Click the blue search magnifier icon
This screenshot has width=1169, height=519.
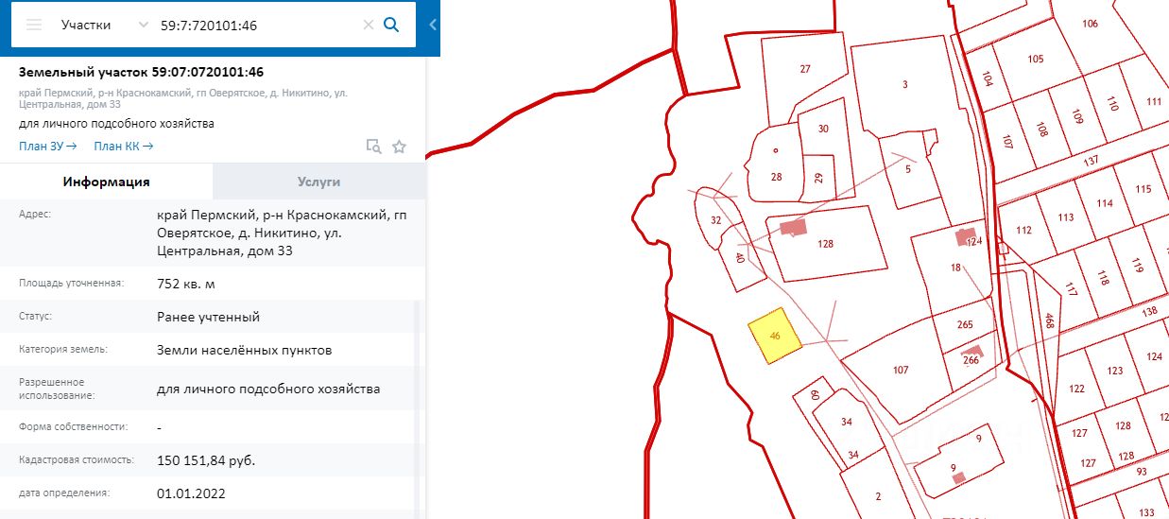pos(391,25)
